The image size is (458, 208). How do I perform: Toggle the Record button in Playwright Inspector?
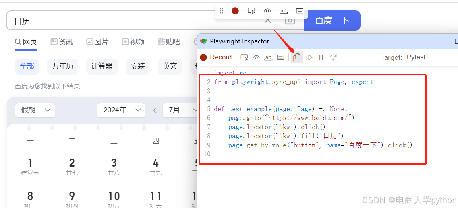(216, 57)
